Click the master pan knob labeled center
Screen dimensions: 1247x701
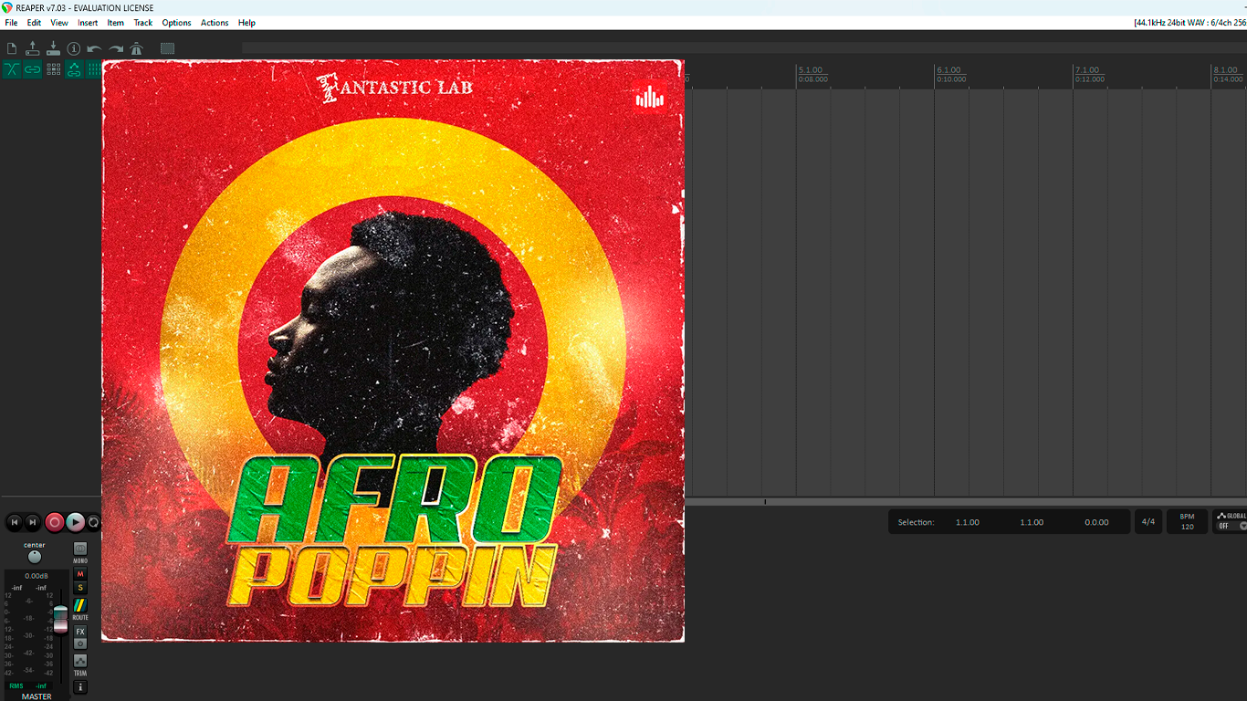[x=35, y=557]
